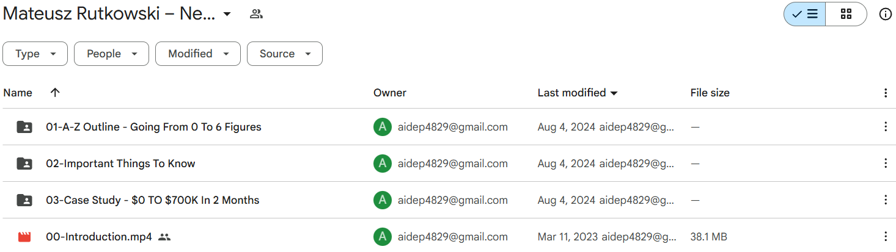The width and height of the screenshot is (896, 252).
Task: Click the shared people icon beside folder title
Action: pos(256,14)
